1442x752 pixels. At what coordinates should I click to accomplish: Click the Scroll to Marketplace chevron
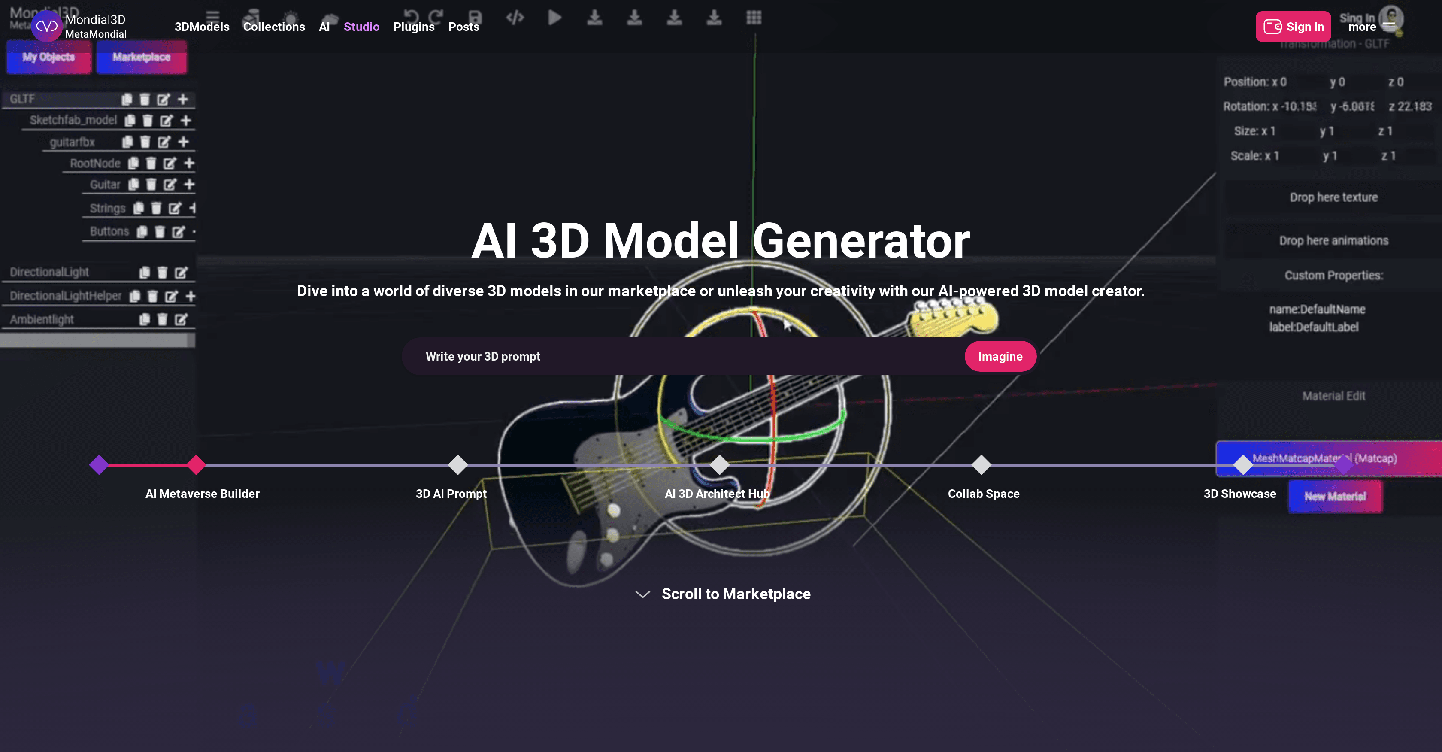coord(642,594)
